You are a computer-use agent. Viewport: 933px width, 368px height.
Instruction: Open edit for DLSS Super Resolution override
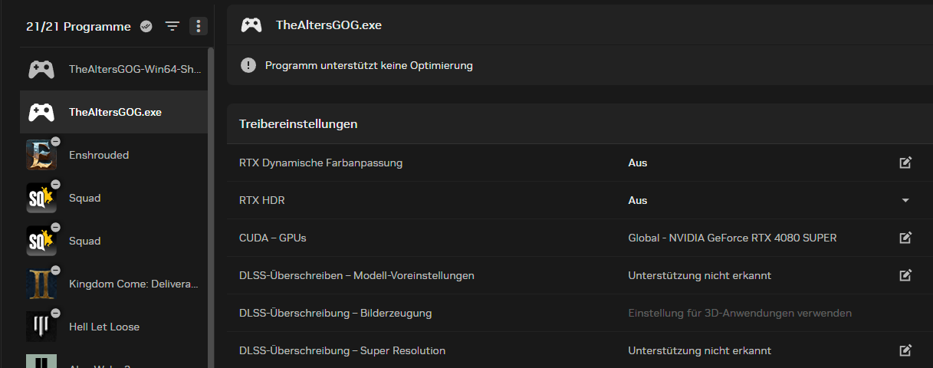(905, 350)
